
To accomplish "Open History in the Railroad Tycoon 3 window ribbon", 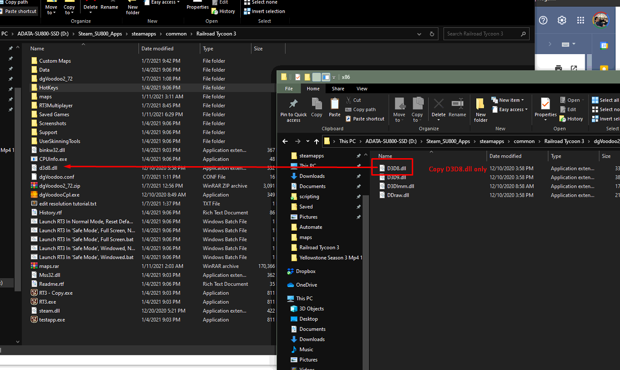I will tap(223, 11).
